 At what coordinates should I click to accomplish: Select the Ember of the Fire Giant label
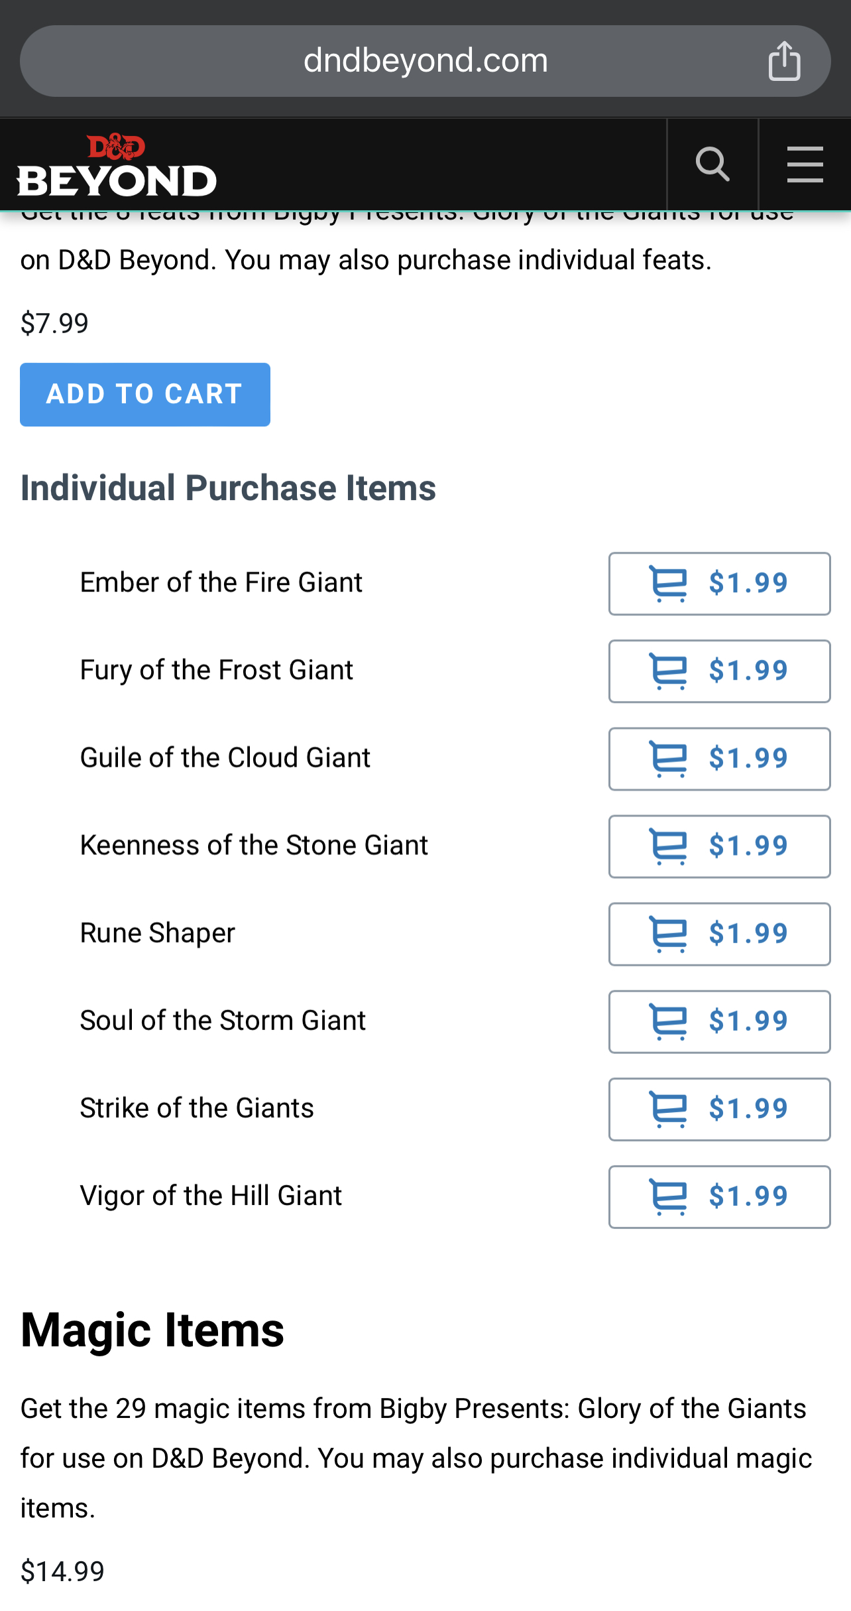tap(221, 582)
